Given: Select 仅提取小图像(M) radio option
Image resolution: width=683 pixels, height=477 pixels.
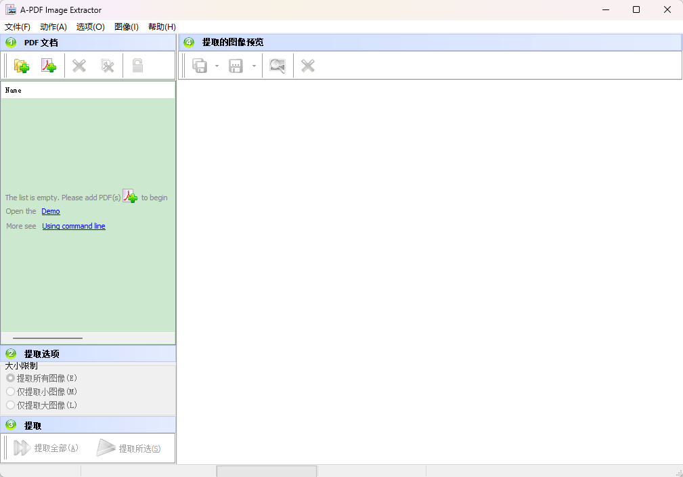Looking at the screenshot, I should click(41, 392).
